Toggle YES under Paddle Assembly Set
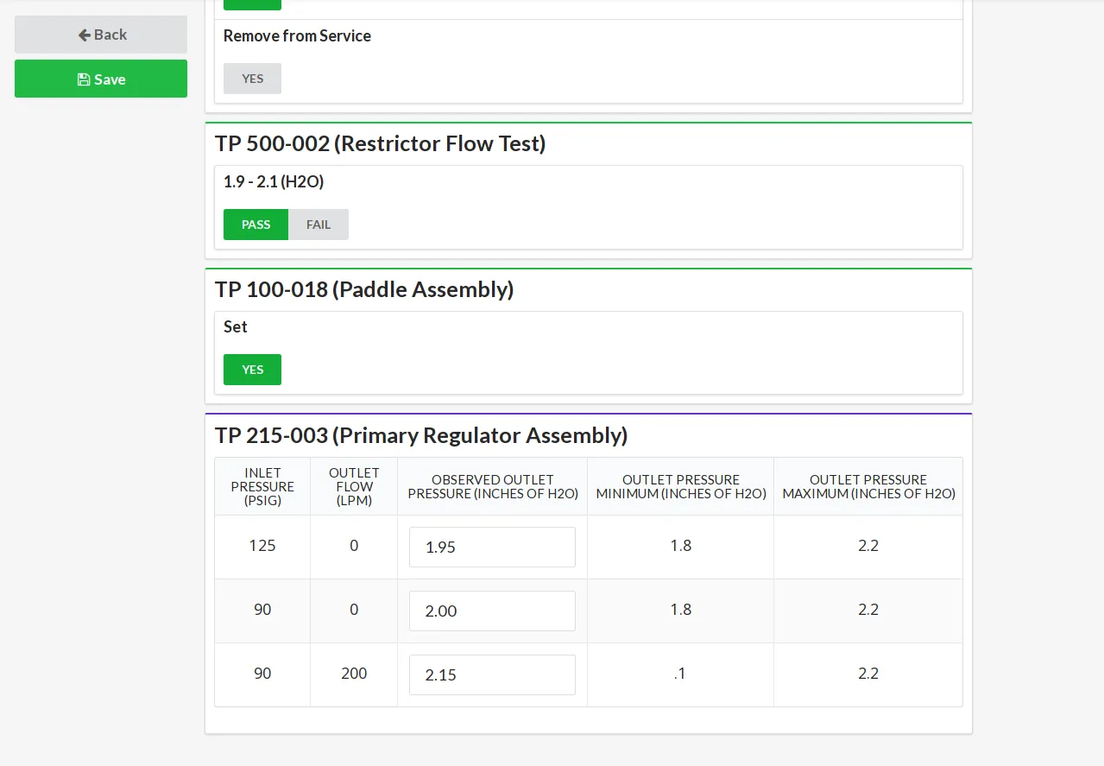 coord(252,370)
